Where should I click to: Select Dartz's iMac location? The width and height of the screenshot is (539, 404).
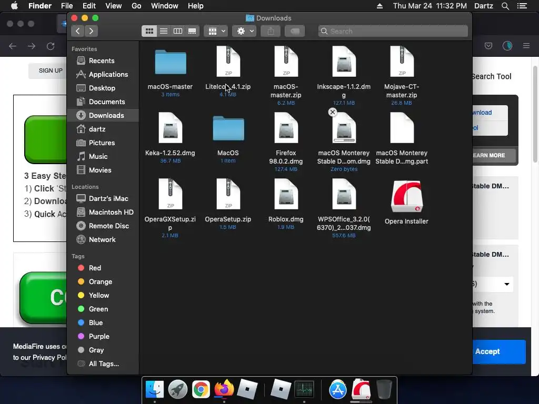click(x=103, y=198)
